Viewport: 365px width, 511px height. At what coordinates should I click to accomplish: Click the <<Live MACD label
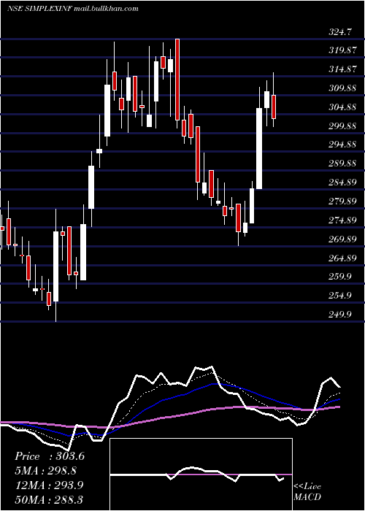[x=307, y=491]
